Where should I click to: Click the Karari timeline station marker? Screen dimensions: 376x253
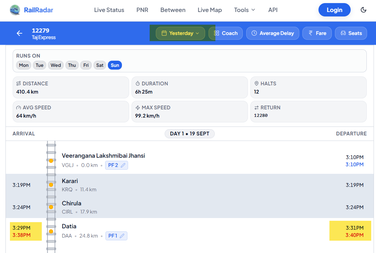point(51,185)
